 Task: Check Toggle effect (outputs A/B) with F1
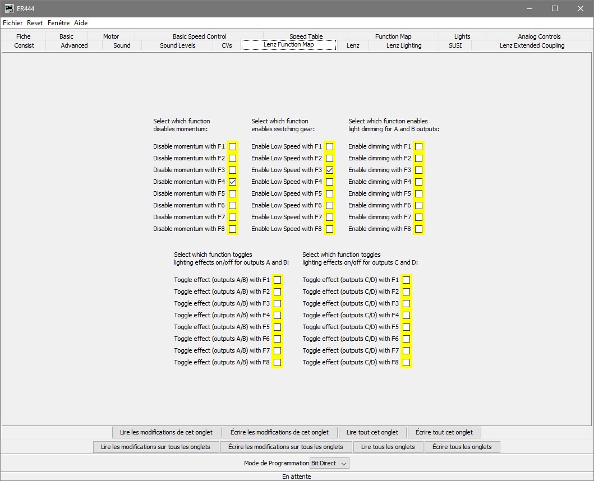pos(277,280)
